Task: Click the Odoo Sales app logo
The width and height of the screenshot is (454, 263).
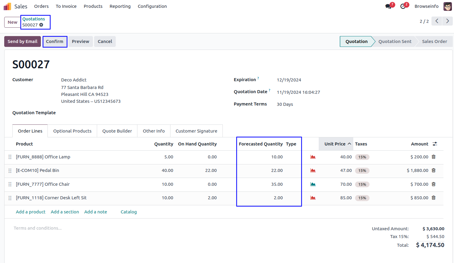Action: (7, 6)
